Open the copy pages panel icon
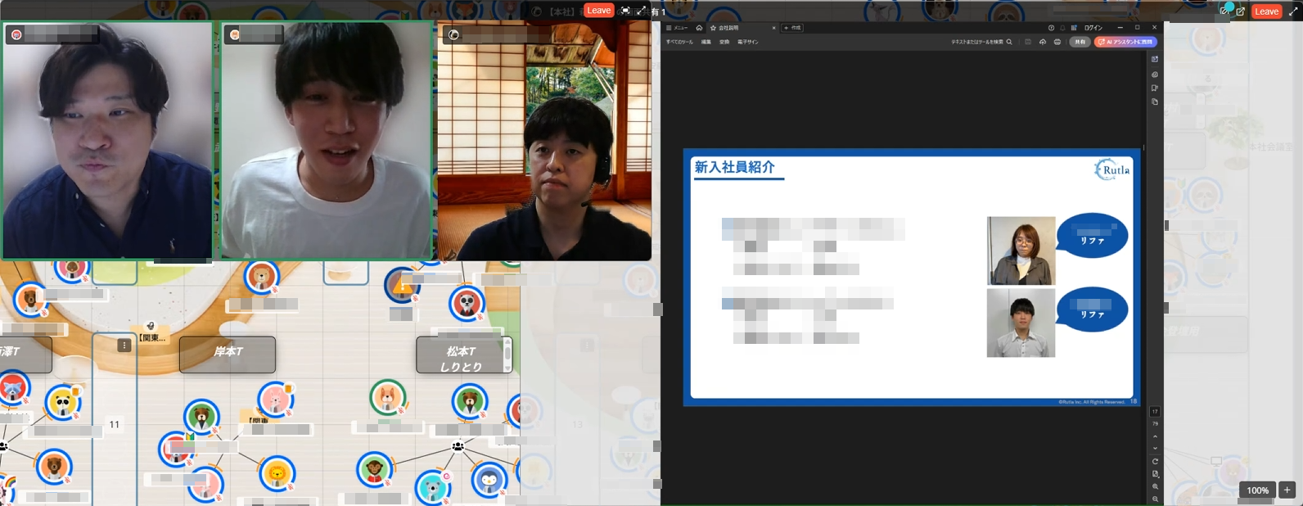Viewport: 1303px width, 506px height. coord(1155,102)
